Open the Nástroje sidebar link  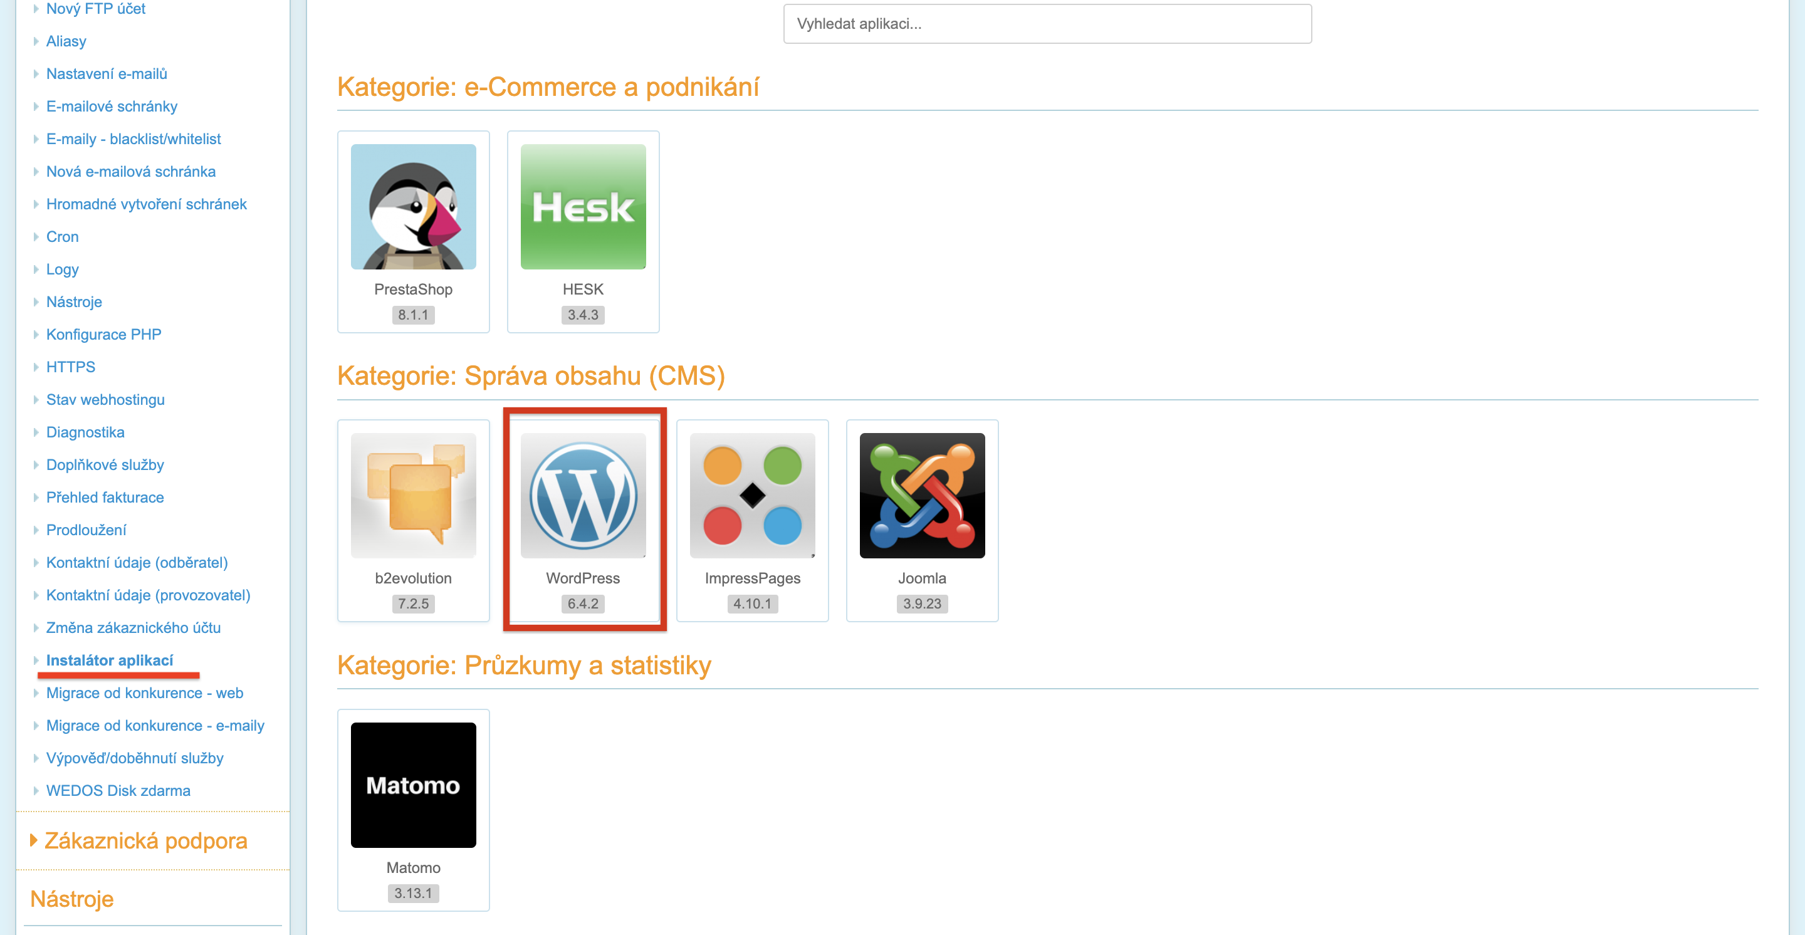[75, 302]
